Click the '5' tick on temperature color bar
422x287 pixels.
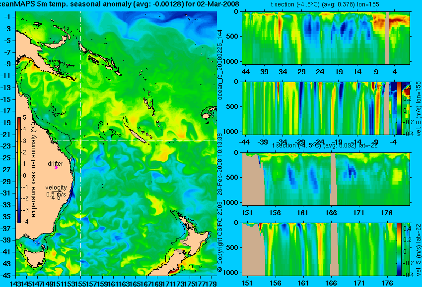[x=24, y=117]
